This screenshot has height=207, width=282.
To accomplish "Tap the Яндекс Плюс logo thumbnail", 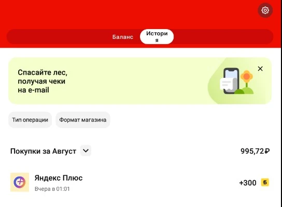I will click(x=20, y=182).
